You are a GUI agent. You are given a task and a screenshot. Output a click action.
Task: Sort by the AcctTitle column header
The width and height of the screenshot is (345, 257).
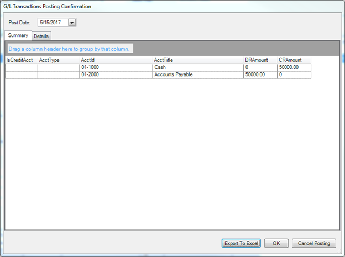pos(198,60)
